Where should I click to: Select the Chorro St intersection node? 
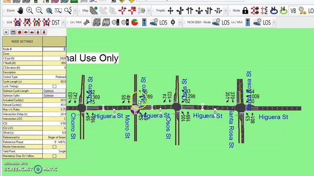[81, 108]
